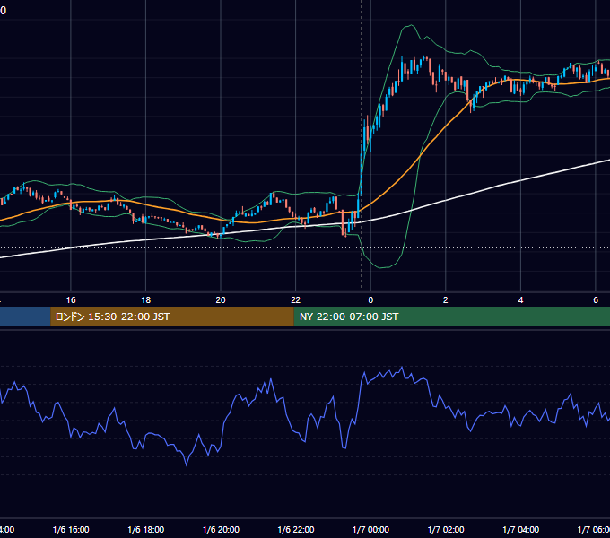Click the 1/6 18:00 time label
Image resolution: width=610 pixels, height=538 pixels.
(x=146, y=529)
